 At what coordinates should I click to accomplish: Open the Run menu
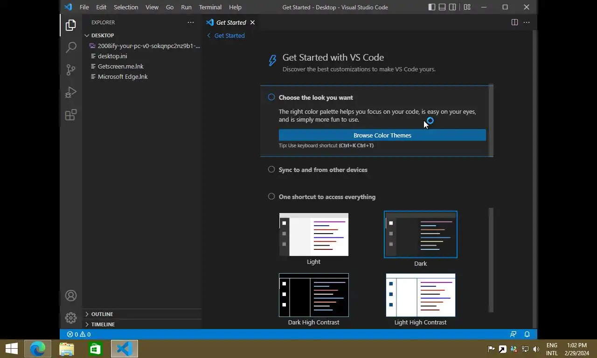coord(186,7)
